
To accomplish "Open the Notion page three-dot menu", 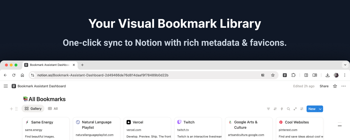I will point(343,86).
